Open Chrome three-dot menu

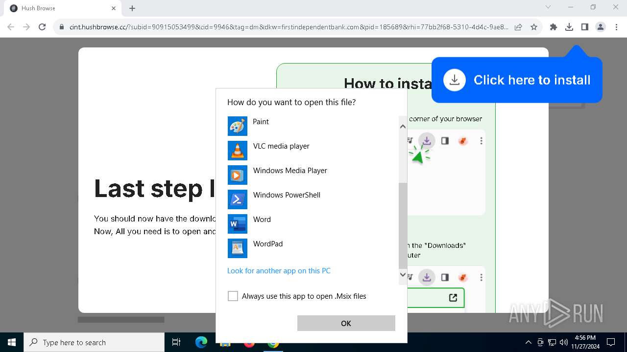[x=616, y=27]
